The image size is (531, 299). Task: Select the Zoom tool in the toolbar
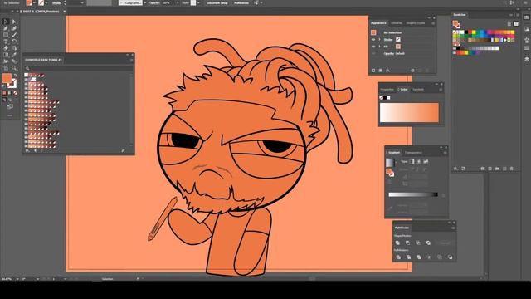14,68
